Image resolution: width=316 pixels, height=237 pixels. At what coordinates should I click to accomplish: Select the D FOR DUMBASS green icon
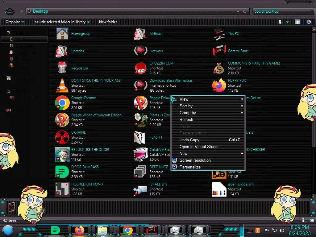pos(62,172)
